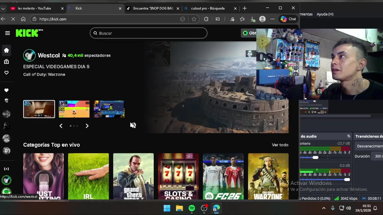Open the Just Chatting category card
Viewport: 383px width, 215px height.
click(x=43, y=176)
